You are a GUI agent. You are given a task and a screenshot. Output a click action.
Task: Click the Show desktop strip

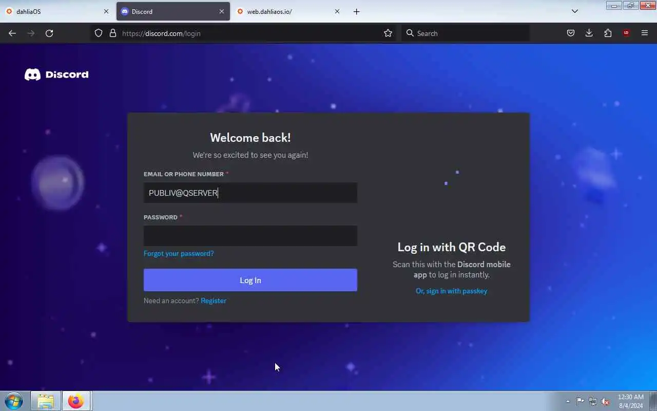point(653,401)
